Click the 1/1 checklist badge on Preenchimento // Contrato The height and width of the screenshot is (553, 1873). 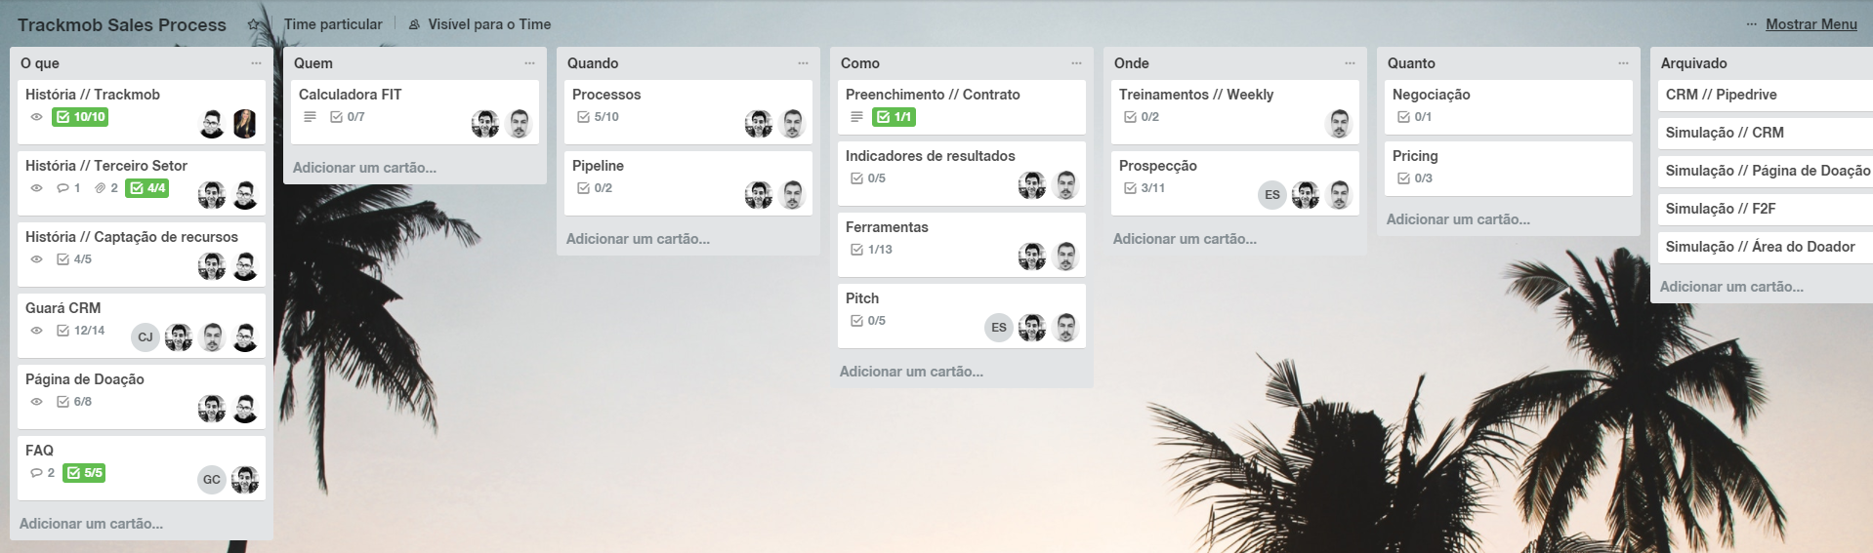[x=894, y=117]
